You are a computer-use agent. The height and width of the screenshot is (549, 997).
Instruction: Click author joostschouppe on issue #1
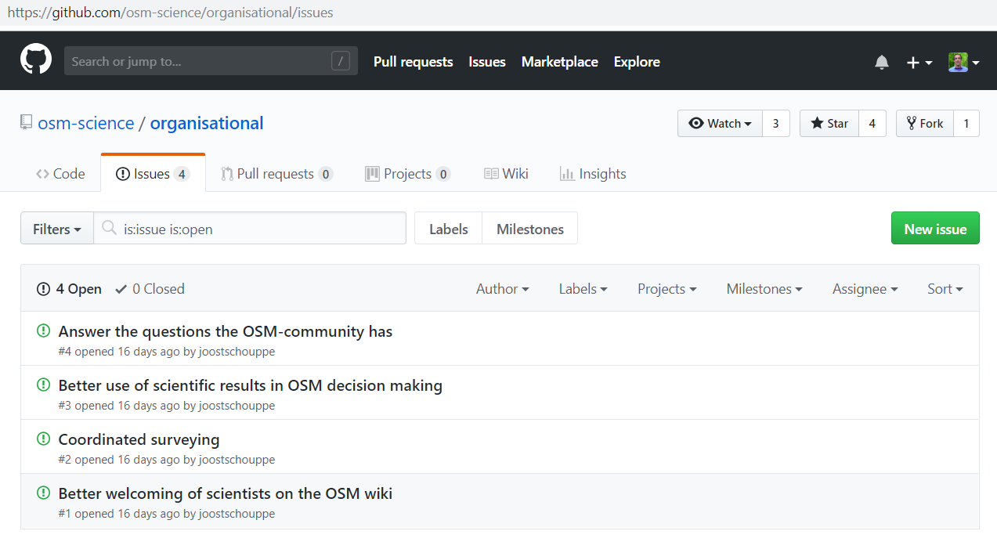tap(237, 514)
